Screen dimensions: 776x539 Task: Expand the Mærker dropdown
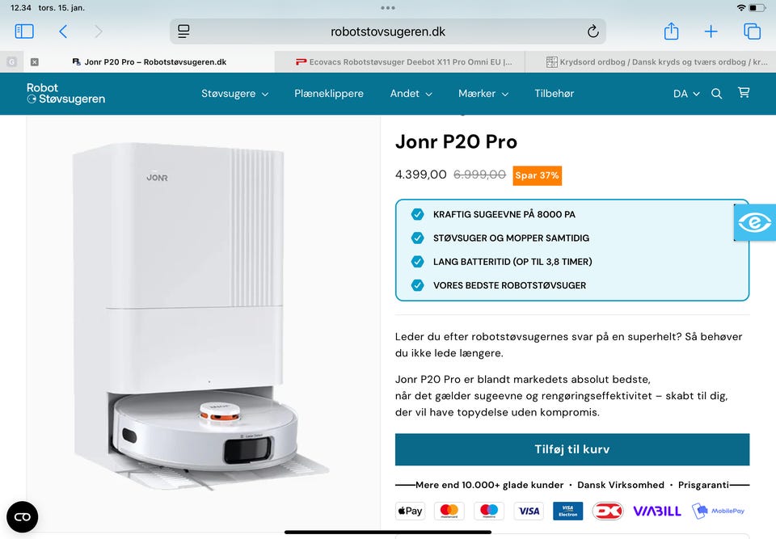(x=483, y=94)
